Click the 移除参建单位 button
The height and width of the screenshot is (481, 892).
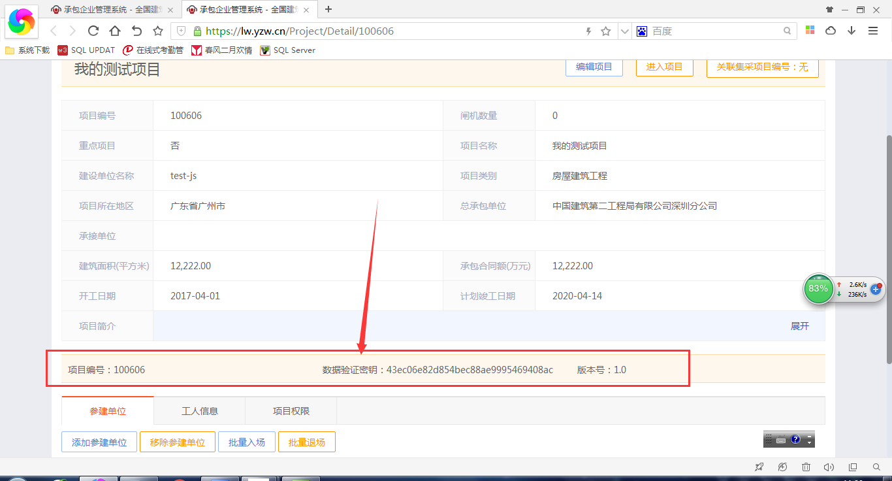pos(178,442)
